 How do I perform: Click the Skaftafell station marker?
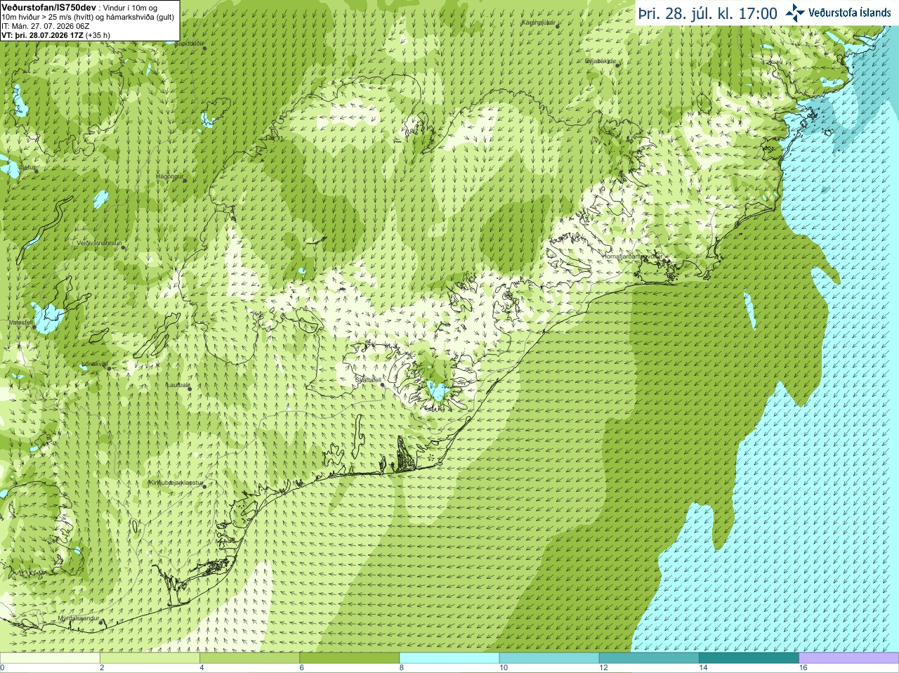tap(383, 384)
